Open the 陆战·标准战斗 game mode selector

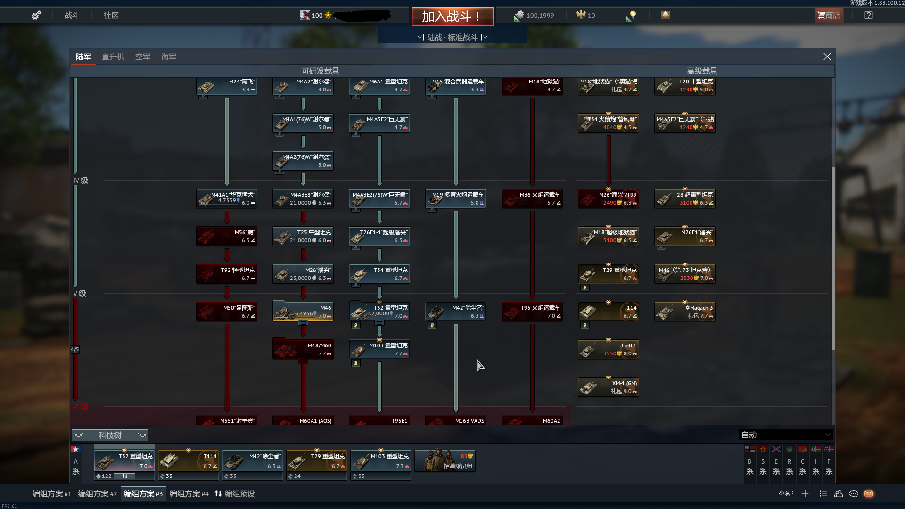point(452,37)
